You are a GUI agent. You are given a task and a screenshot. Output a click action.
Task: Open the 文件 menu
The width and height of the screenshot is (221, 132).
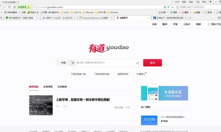tap(177, 2)
